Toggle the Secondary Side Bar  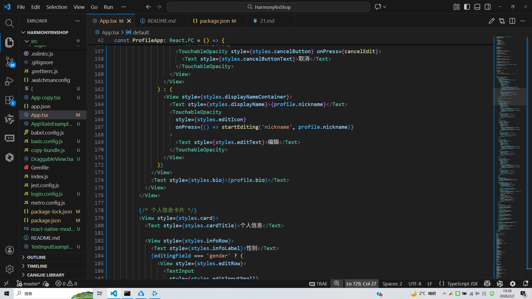tap(488, 7)
